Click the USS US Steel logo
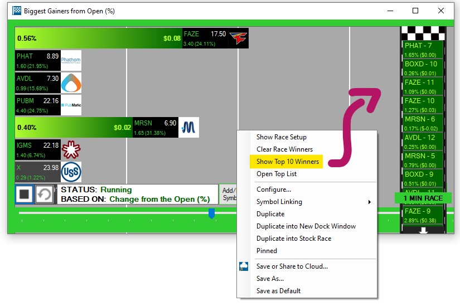 71,172
